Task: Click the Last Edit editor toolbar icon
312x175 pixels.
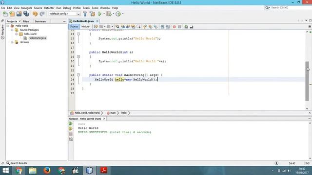Action: 96,27
